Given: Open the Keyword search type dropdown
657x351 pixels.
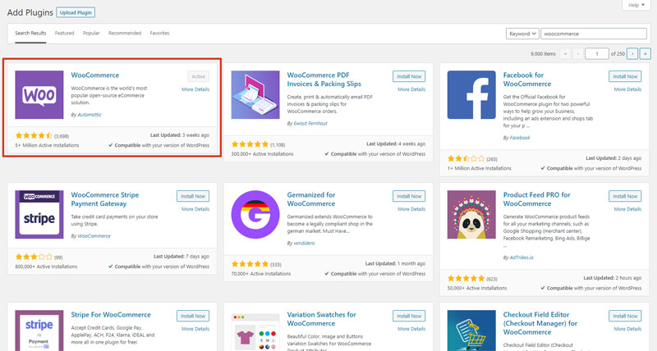Looking at the screenshot, I should (522, 34).
